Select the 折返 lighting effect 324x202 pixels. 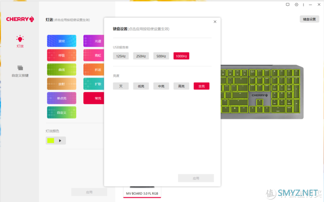(94, 69)
